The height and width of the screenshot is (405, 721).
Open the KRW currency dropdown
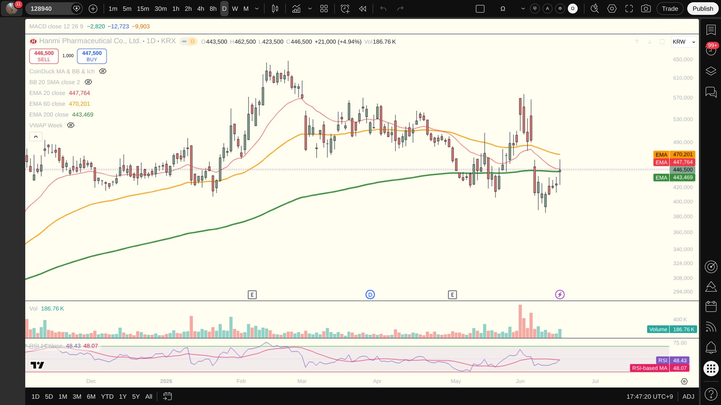click(684, 42)
